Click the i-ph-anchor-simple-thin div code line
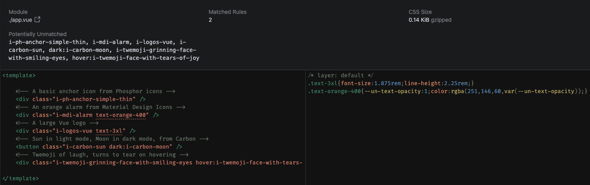Screen dimensions: 590x185 click(81, 99)
